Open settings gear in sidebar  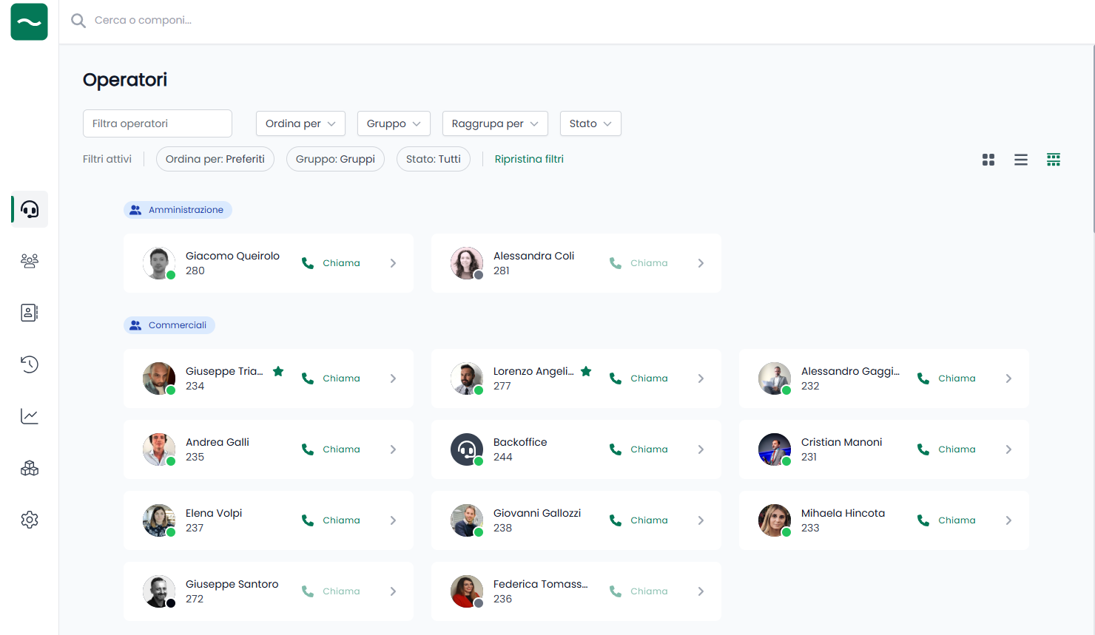(x=30, y=520)
